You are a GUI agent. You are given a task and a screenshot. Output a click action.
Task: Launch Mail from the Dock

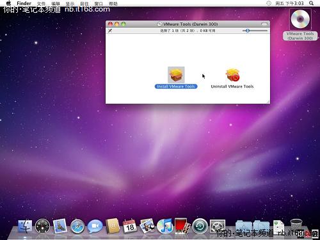click(60, 226)
